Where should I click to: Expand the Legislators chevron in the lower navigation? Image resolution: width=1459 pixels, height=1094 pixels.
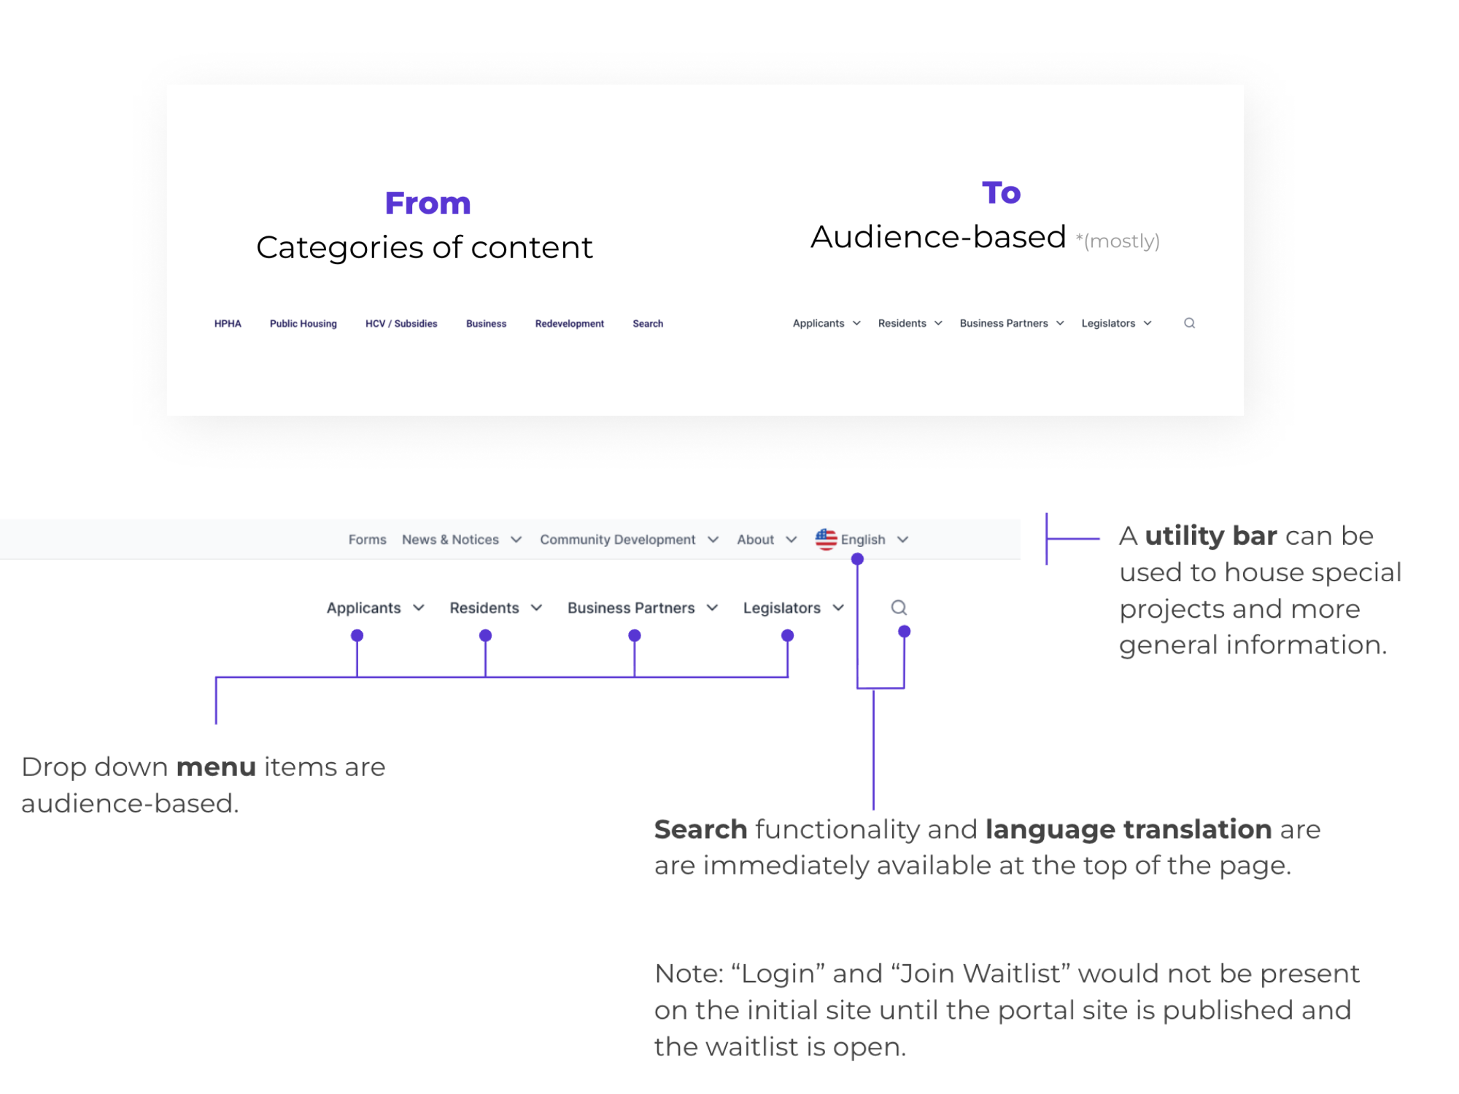pos(838,608)
